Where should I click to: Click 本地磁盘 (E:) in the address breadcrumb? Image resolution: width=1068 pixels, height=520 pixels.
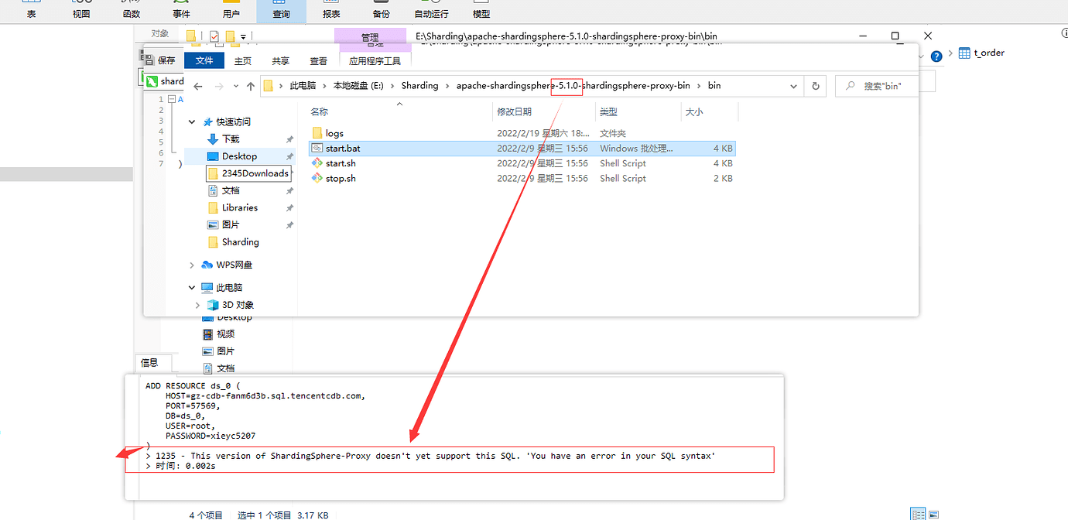358,86
